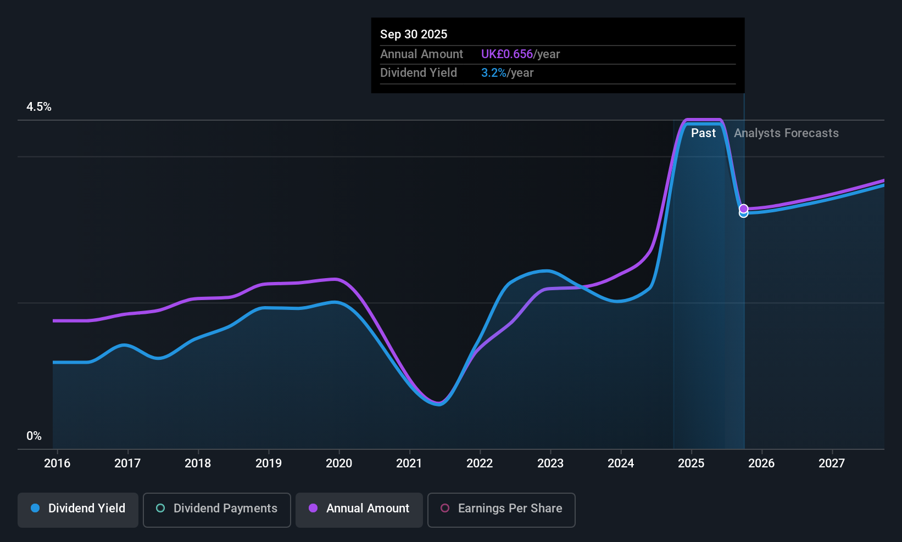902x542 pixels.
Task: Click the Sep 30 2025 tooltip date
Action: tap(414, 35)
